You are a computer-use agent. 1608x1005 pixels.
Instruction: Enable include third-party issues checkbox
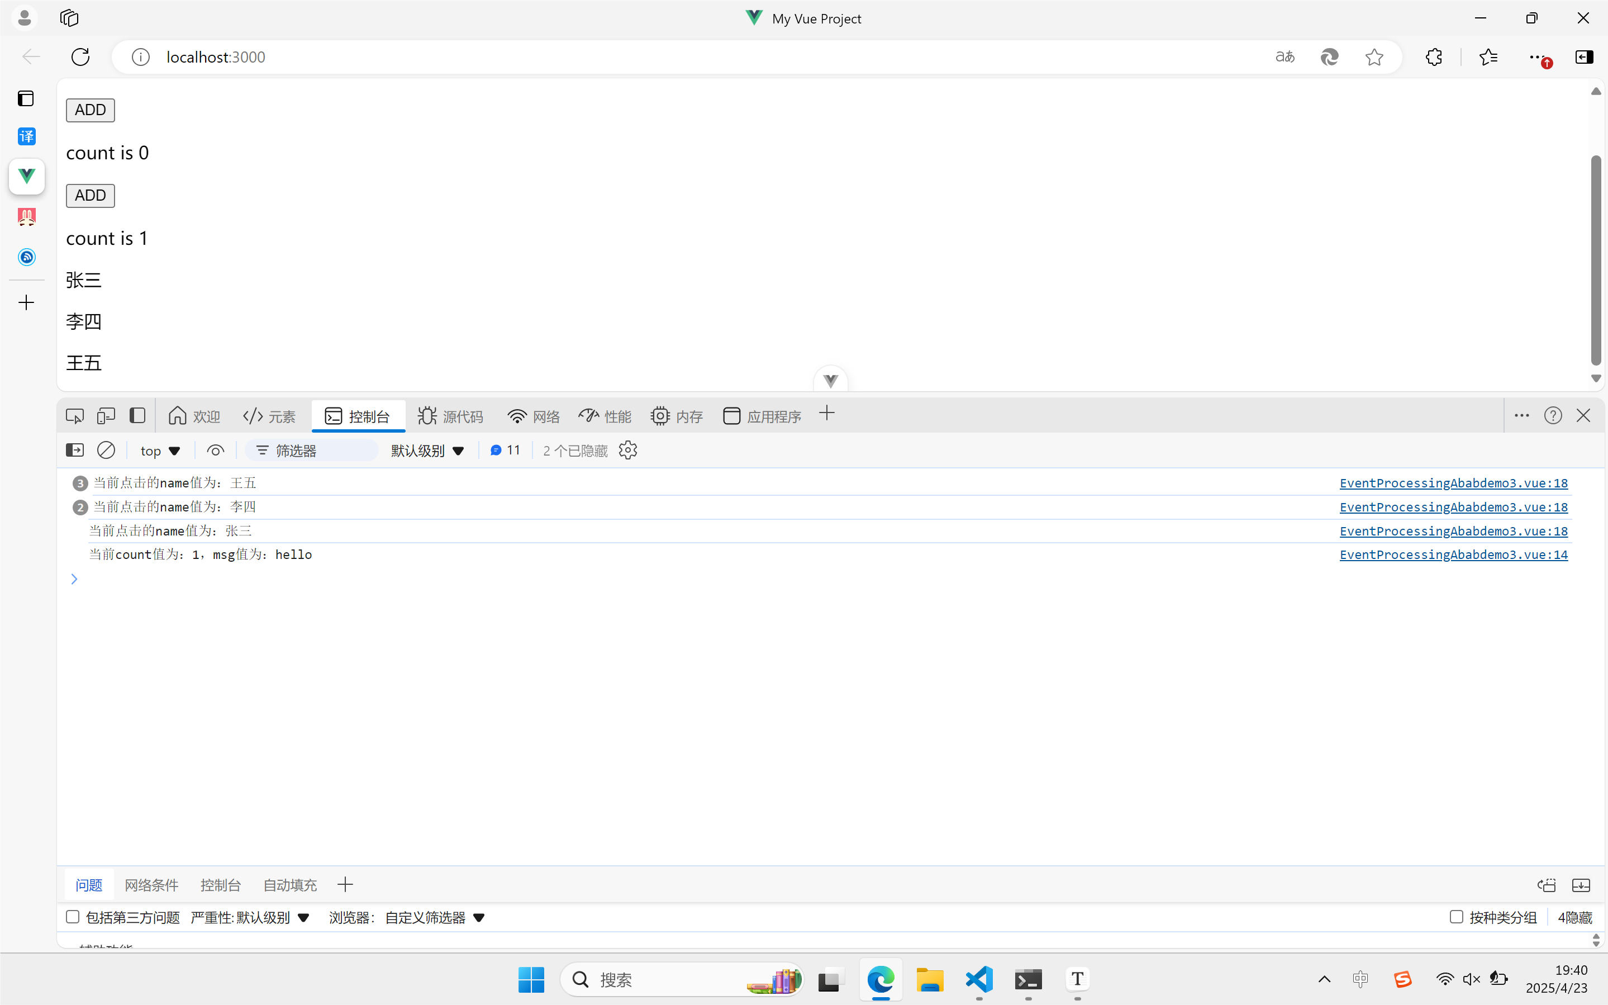pyautogui.click(x=73, y=917)
